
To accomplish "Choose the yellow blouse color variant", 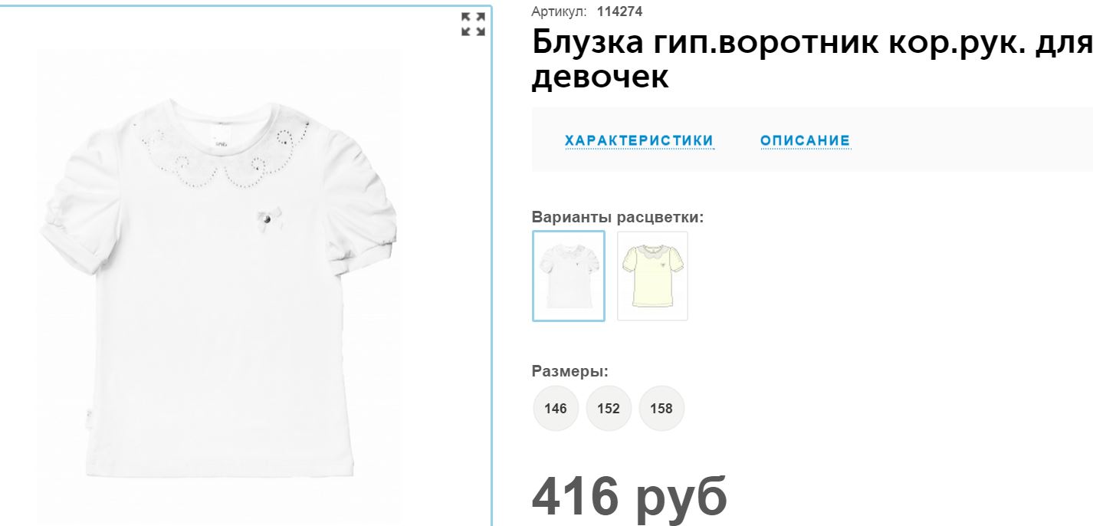I will click(x=652, y=276).
